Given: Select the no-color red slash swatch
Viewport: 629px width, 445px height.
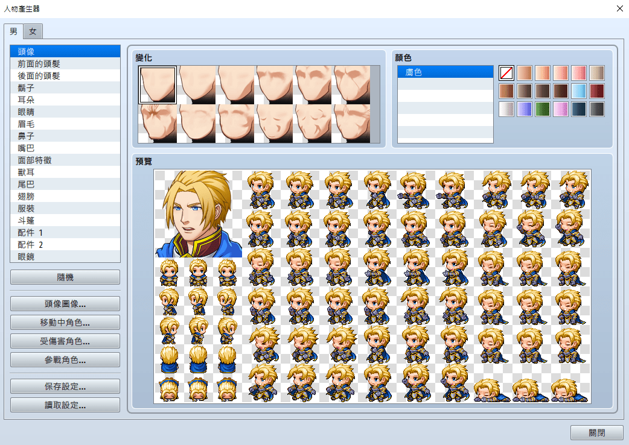Looking at the screenshot, I should click(506, 73).
